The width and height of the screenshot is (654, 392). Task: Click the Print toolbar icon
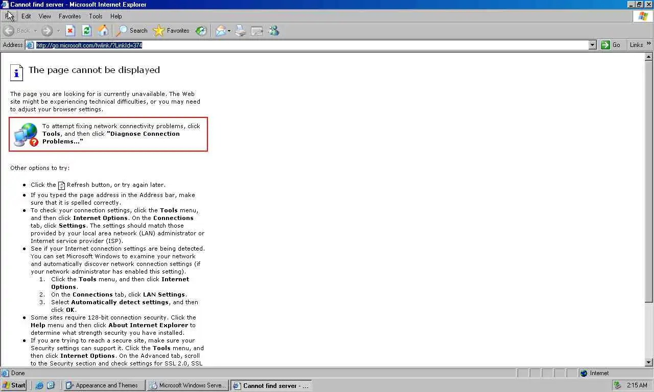[241, 31]
